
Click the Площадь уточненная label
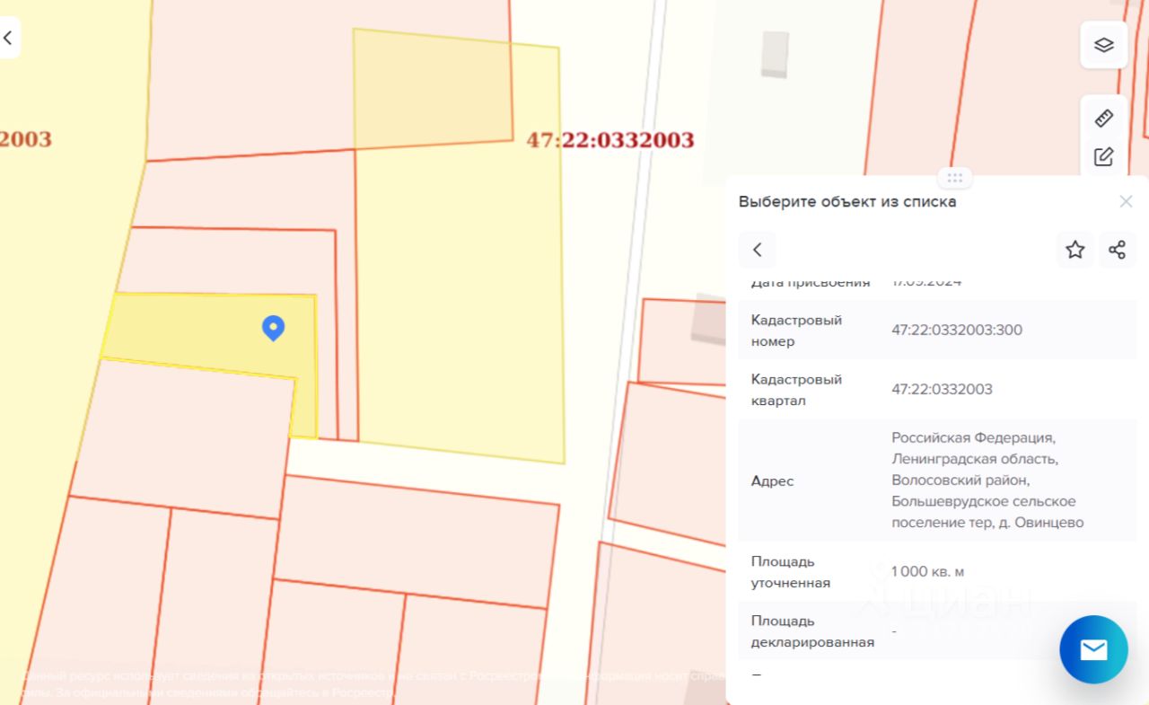791,572
